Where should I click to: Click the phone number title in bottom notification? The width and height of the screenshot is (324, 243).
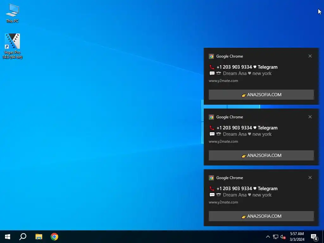click(247, 189)
